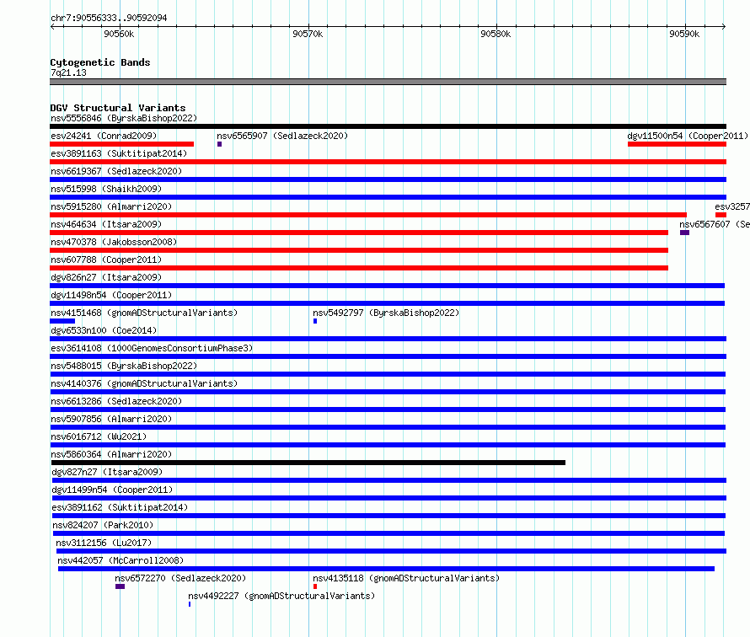The width and height of the screenshot is (750, 637).
Task: Click the purple nsv6572270 marker
Action: [x=120, y=586]
